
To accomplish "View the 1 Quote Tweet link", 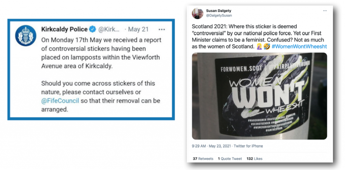I will point(230,159).
